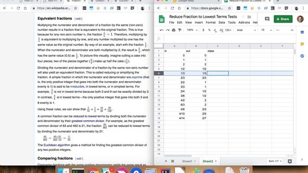Select the cell containing 4/14
308x173 pixels.
174,118
